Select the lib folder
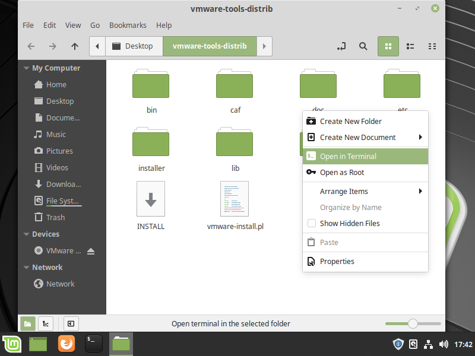The height and width of the screenshot is (356, 475). [235, 150]
